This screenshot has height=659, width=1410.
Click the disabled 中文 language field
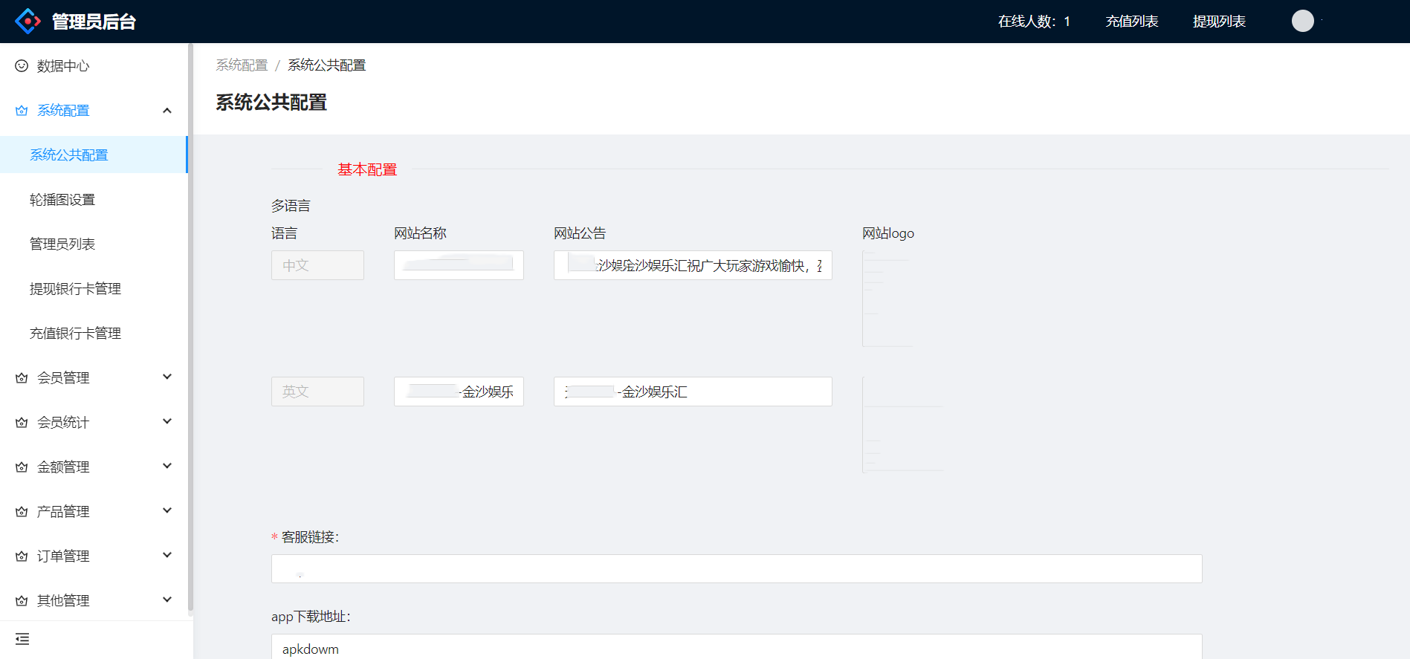317,265
